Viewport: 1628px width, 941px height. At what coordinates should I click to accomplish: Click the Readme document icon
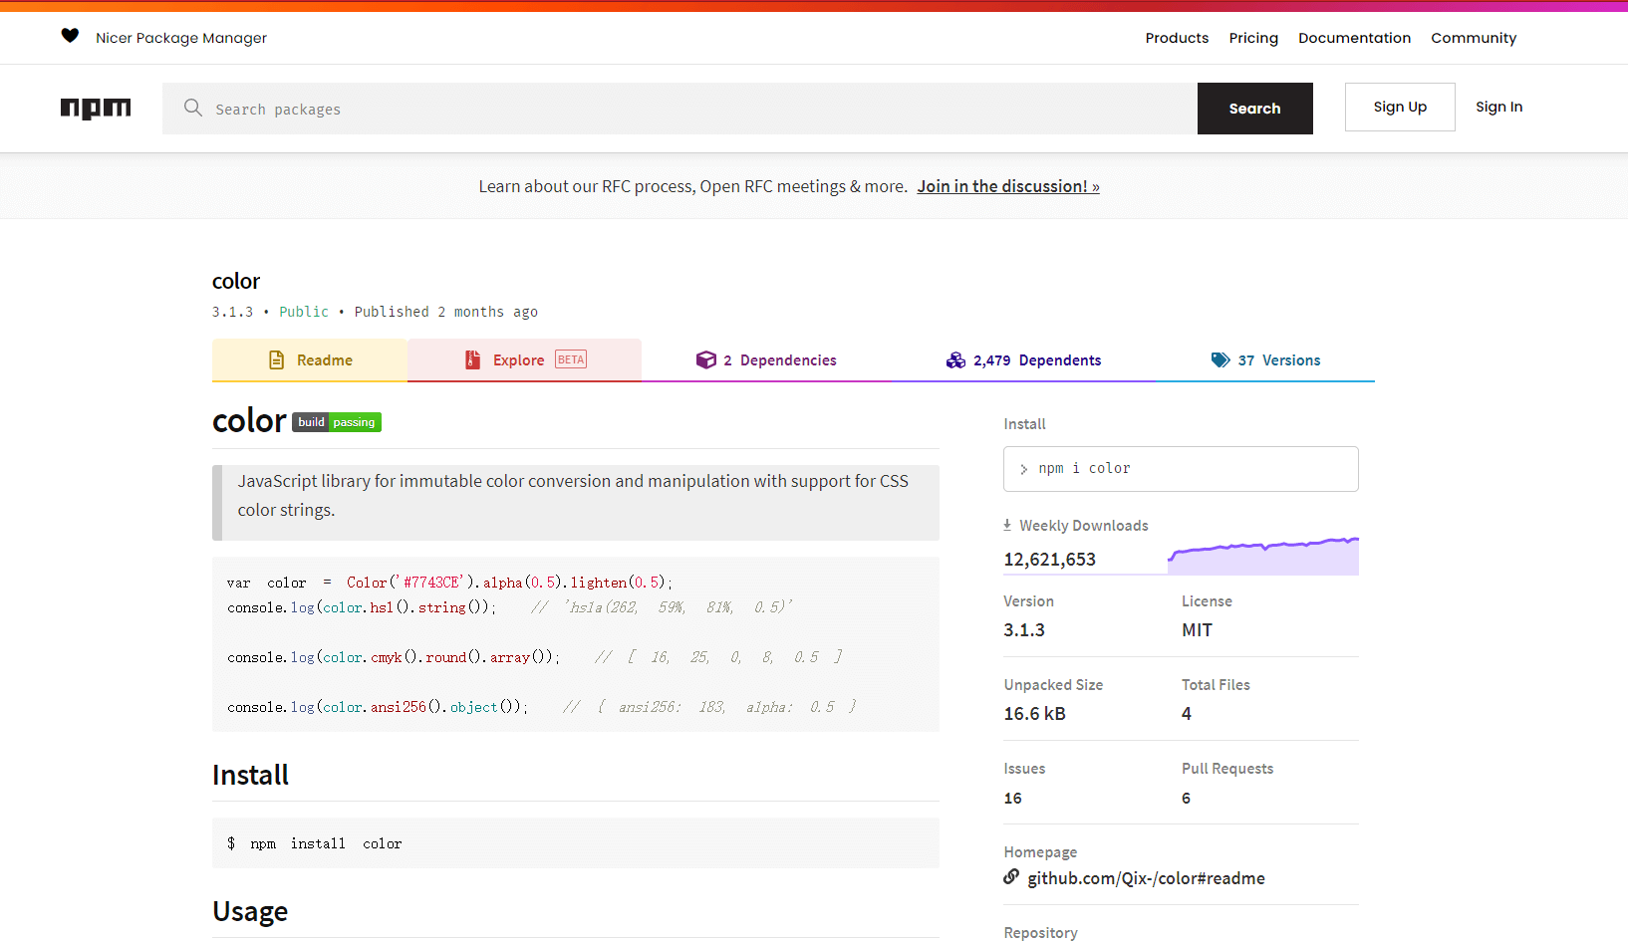(x=277, y=360)
